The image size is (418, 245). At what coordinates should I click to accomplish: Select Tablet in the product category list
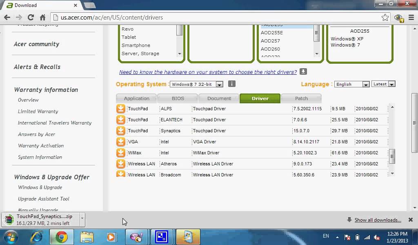tap(129, 37)
